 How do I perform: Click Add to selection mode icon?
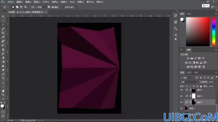click(17, 7)
